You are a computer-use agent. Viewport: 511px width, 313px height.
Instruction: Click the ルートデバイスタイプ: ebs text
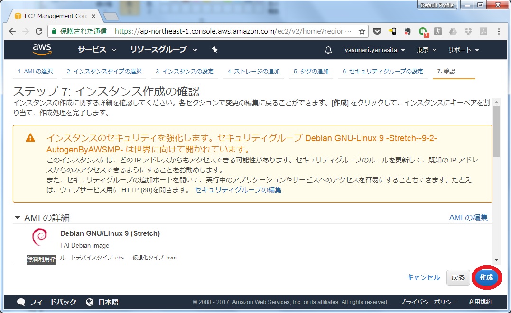(92, 258)
